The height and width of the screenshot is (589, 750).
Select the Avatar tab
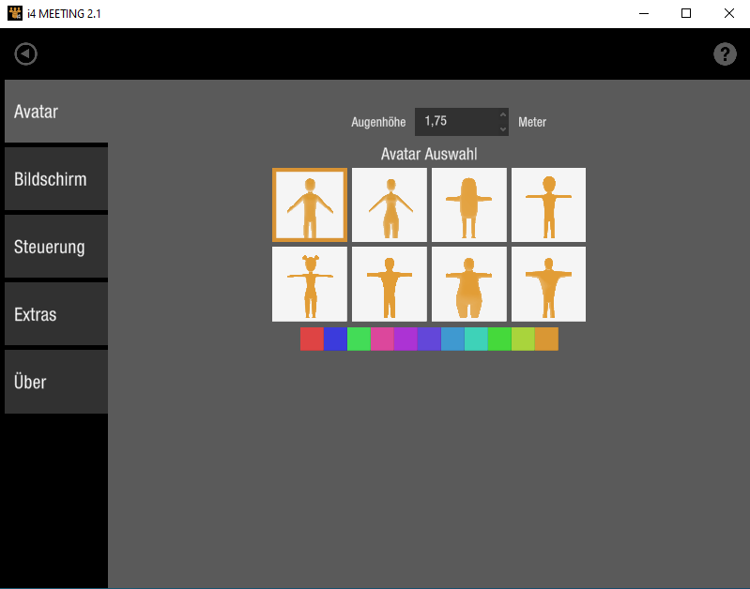point(56,112)
